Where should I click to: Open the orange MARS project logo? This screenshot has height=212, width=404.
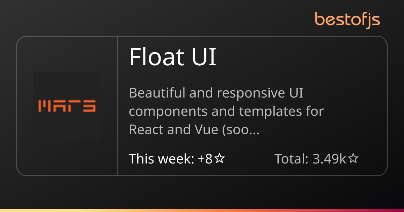click(67, 106)
